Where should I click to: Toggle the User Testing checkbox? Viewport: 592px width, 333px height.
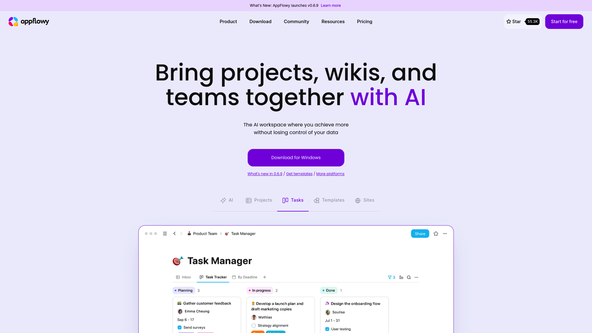(327, 328)
